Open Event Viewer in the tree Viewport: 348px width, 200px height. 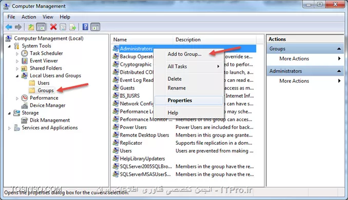pyautogui.click(x=44, y=61)
